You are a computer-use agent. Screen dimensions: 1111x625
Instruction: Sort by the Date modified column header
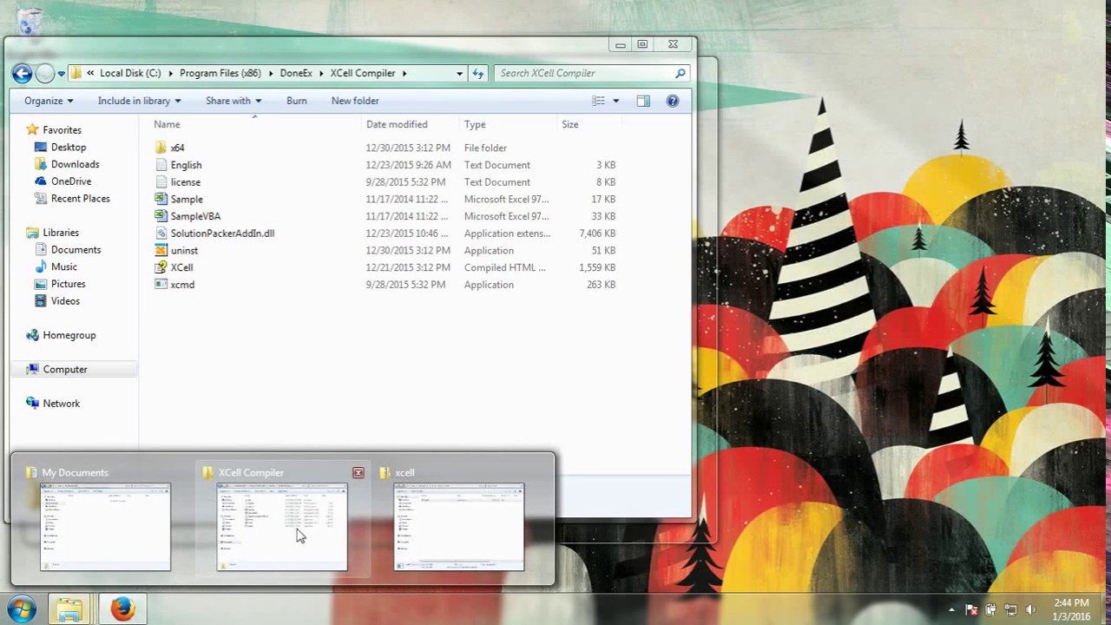pyautogui.click(x=397, y=125)
